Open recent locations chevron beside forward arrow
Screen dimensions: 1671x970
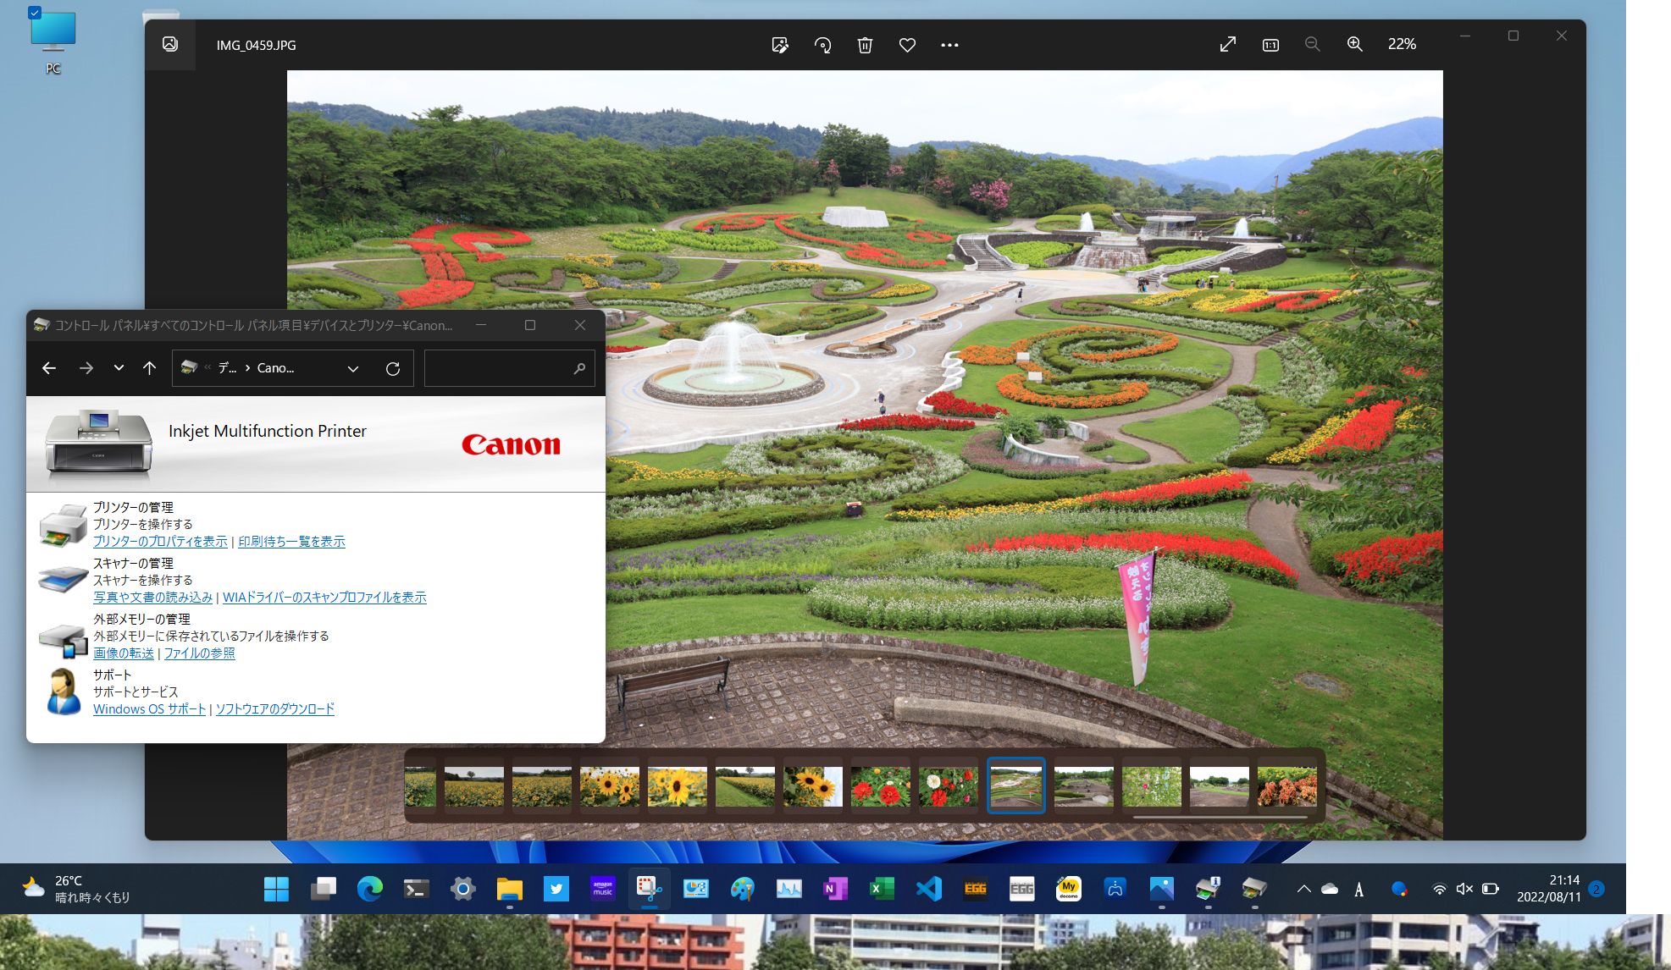pos(119,368)
